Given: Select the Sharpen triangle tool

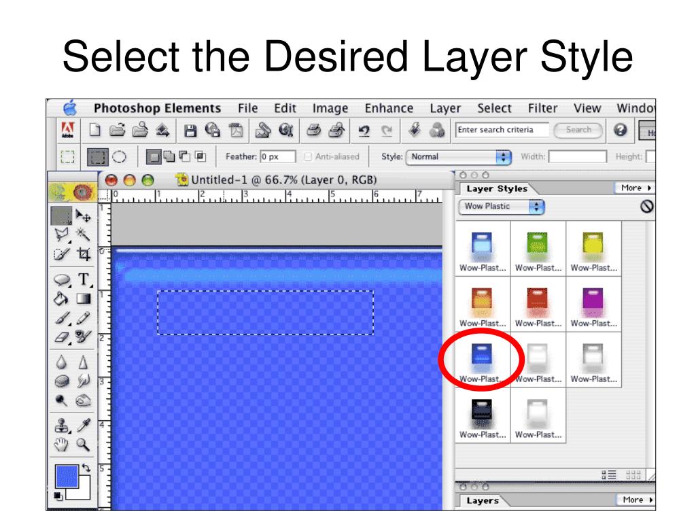Looking at the screenshot, I should tap(83, 362).
